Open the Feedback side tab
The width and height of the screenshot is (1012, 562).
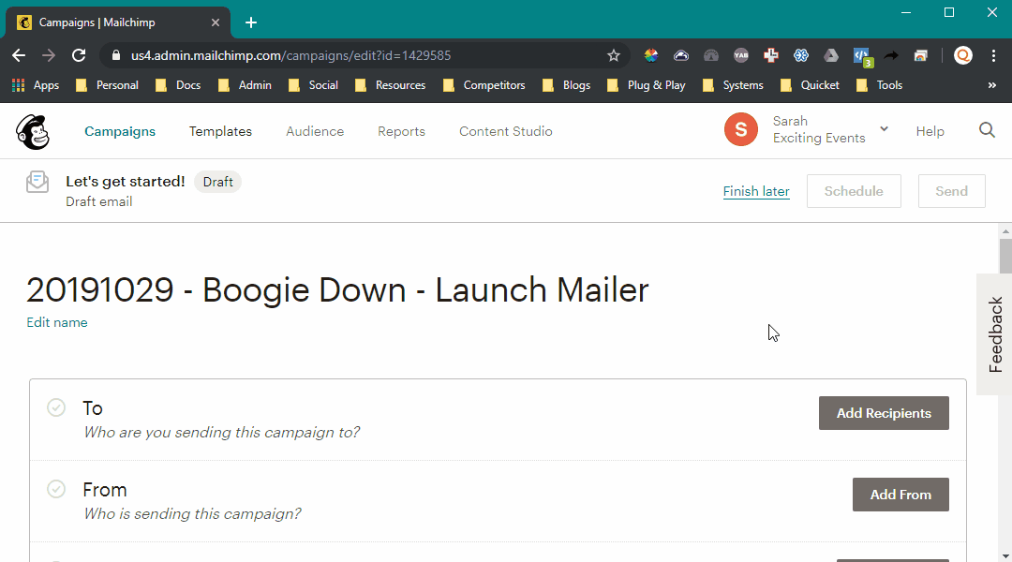pos(994,334)
